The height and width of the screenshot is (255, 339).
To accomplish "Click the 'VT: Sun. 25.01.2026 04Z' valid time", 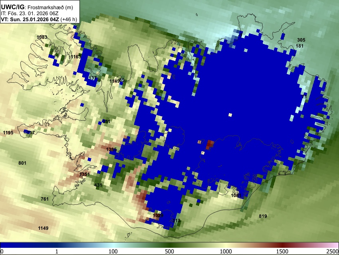I will tap(30, 19).
